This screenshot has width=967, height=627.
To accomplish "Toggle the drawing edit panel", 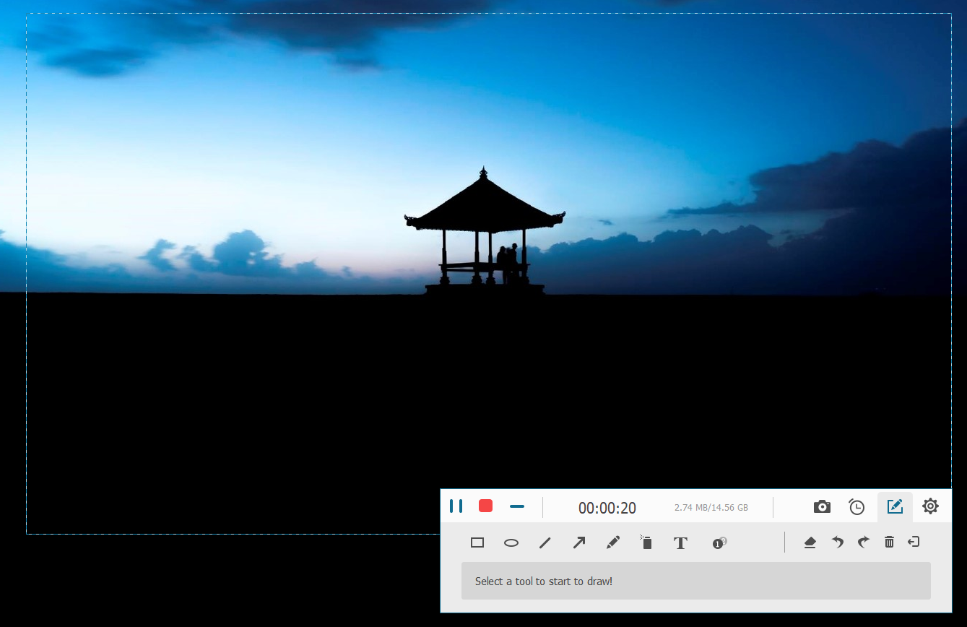I will [895, 507].
